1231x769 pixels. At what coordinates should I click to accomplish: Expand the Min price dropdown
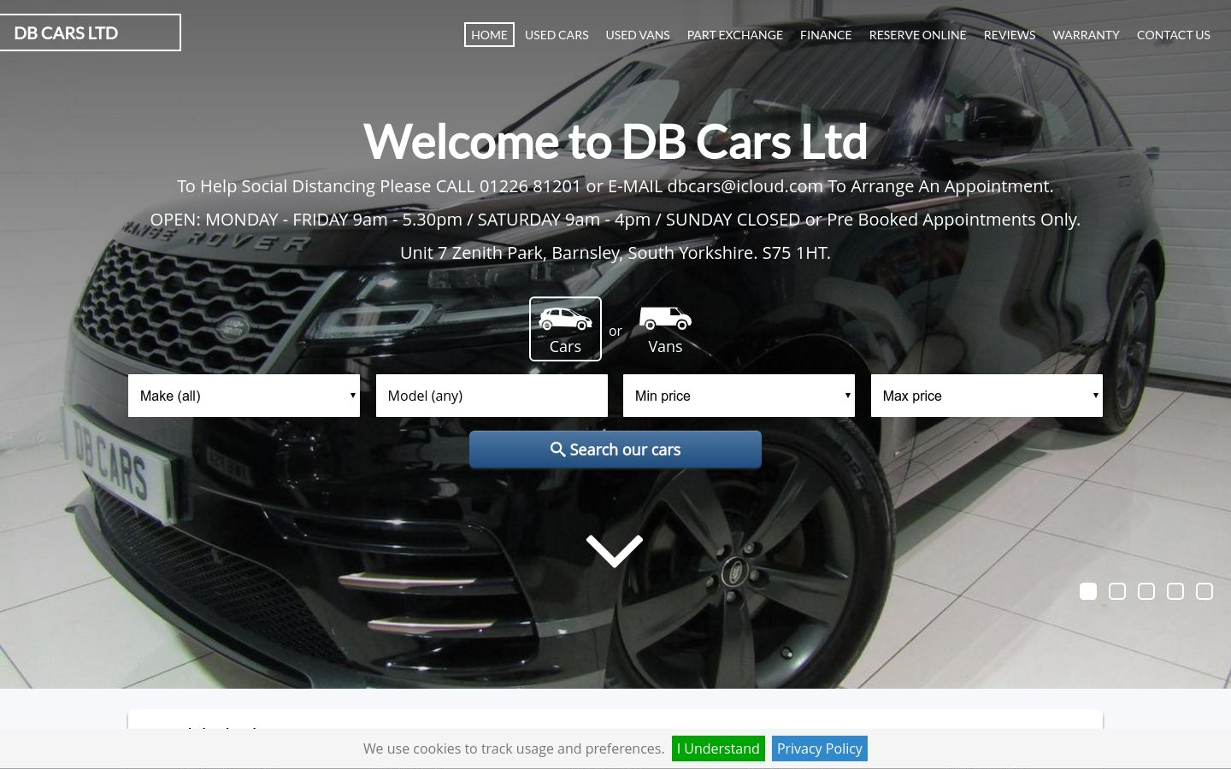pos(739,396)
